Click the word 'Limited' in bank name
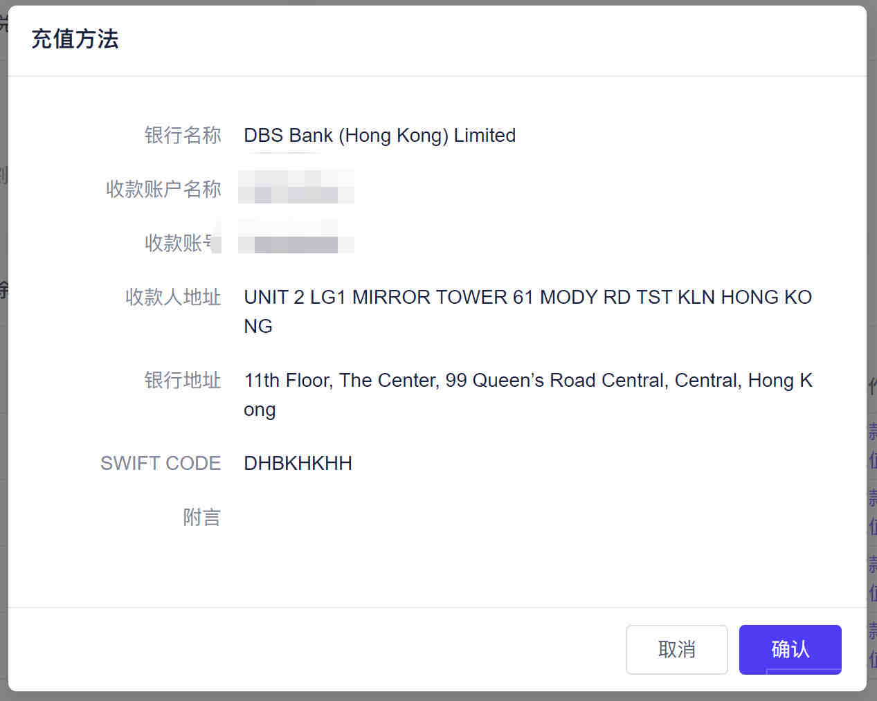 485,135
